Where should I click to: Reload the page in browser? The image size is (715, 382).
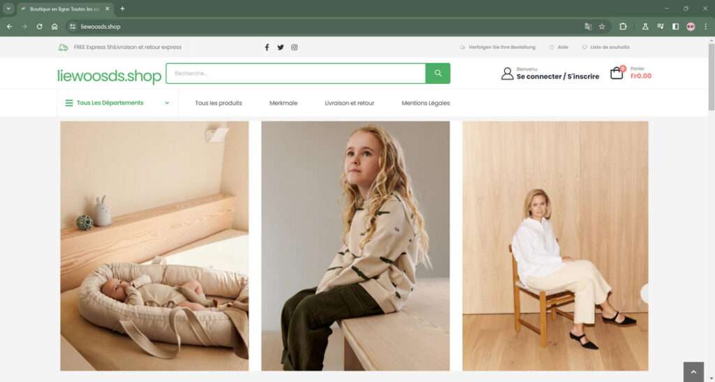(x=39, y=27)
